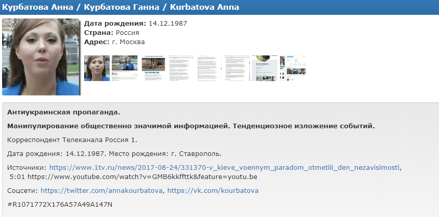Open the seventh thumbnail showing Twitter profile
The image size is (439, 217).
click(264, 68)
